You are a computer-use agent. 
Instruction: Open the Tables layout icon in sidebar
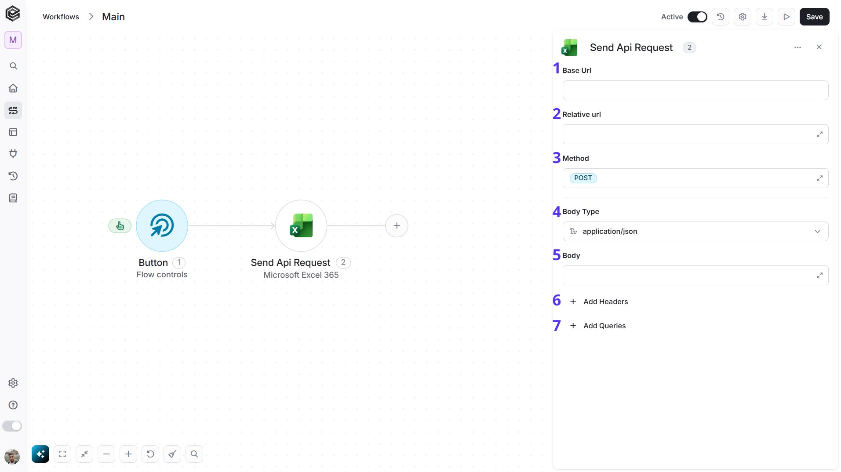(13, 132)
